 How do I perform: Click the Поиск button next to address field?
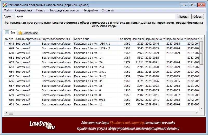click(x=183, y=17)
